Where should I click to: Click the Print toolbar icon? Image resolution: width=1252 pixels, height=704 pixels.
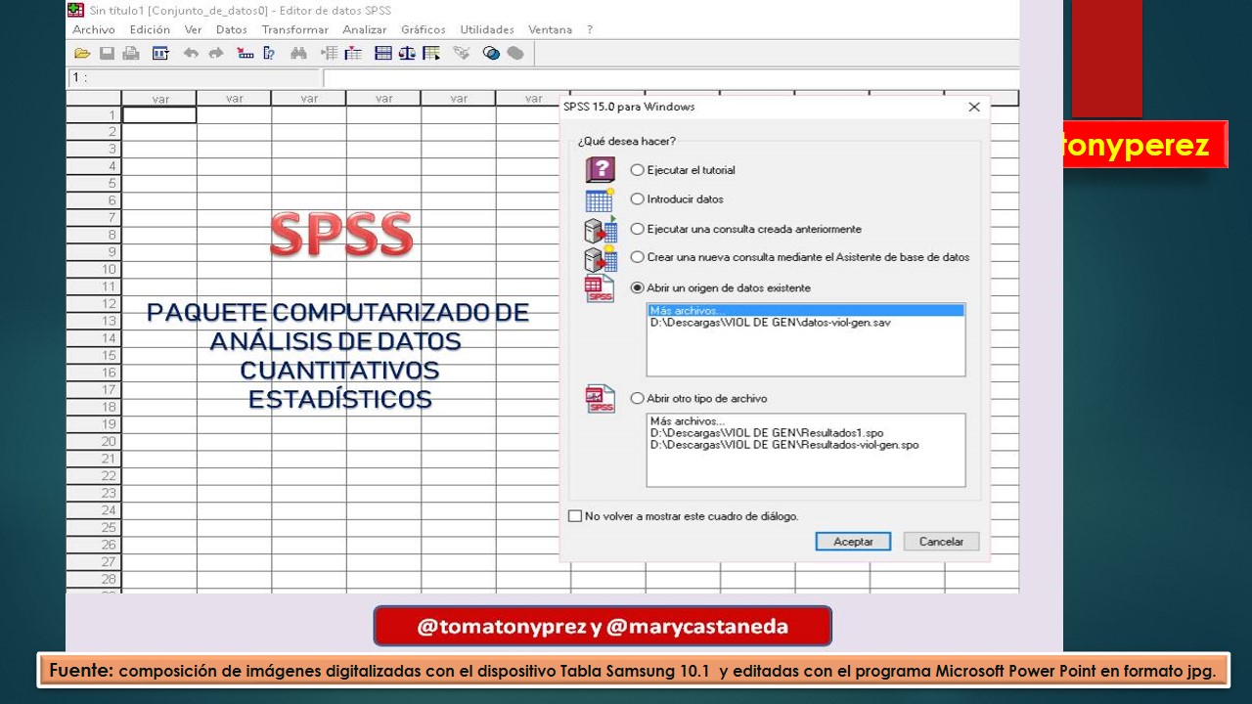pyautogui.click(x=130, y=54)
